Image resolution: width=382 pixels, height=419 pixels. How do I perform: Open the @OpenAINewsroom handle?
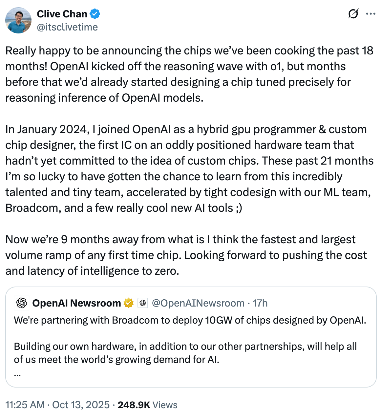coord(198,303)
